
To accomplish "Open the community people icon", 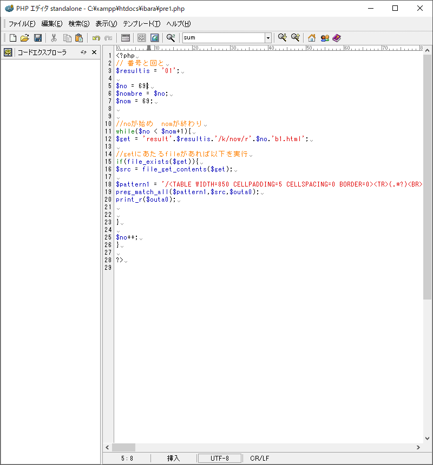I will (x=325, y=38).
